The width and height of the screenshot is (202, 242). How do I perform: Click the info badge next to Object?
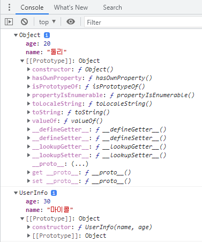[x=47, y=35]
